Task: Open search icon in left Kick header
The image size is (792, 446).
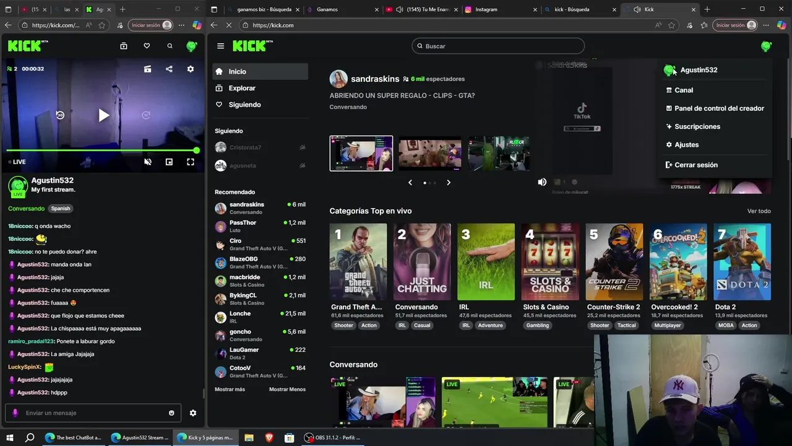Action: click(170, 46)
